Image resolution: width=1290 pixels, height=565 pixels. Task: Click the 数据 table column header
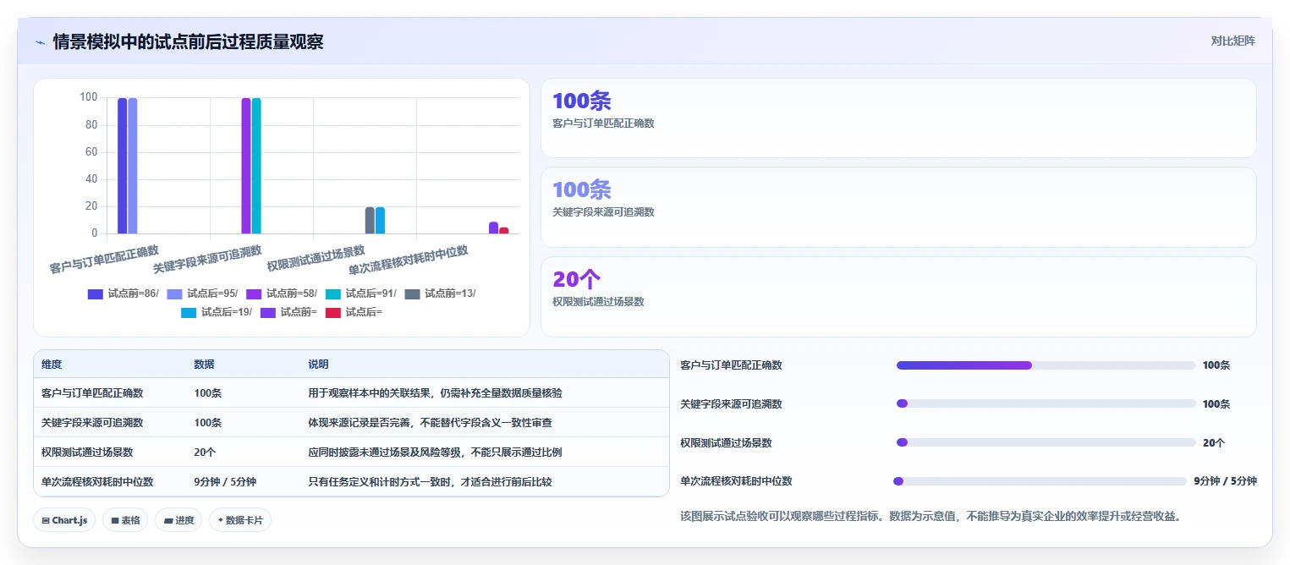(204, 365)
